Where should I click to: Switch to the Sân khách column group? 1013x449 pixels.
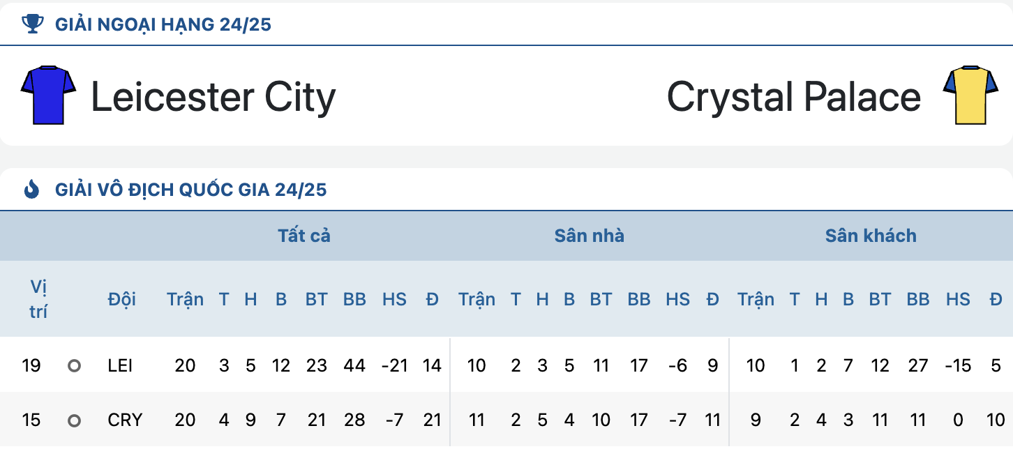click(x=871, y=236)
